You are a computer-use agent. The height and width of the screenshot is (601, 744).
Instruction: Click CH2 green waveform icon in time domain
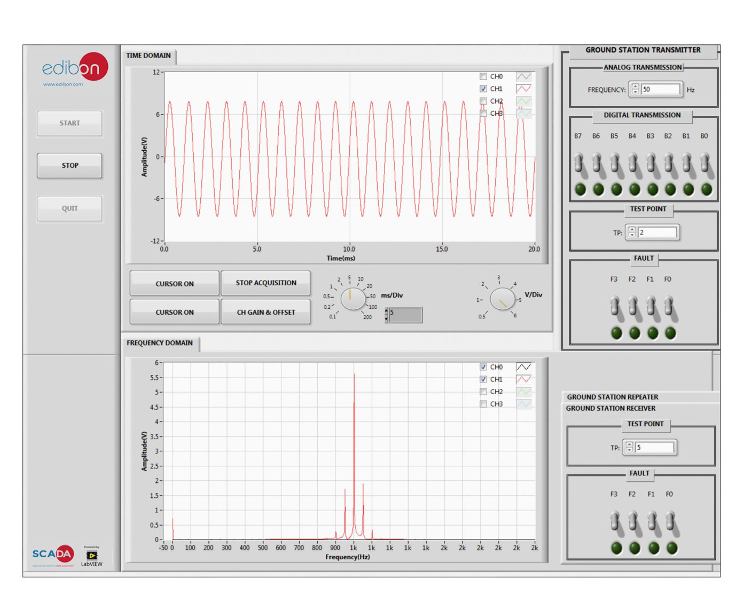point(523,101)
